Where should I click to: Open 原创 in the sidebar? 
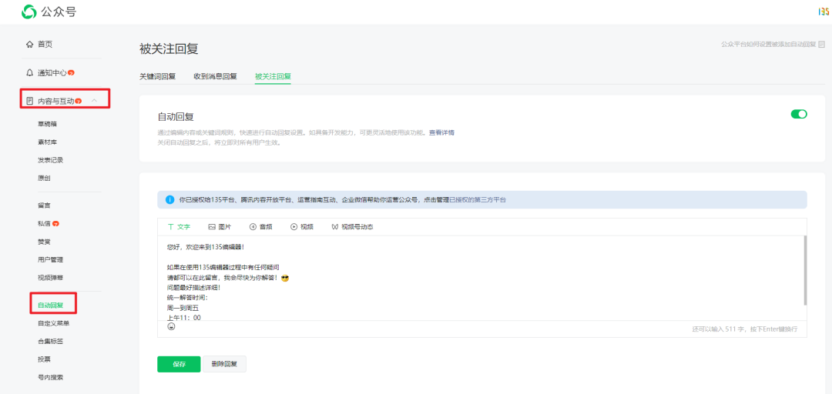pos(44,179)
